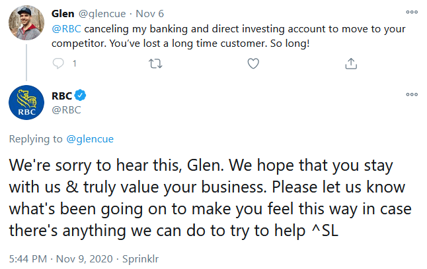
Task: Open the @glencue handle beside Glen's name
Action: [x=102, y=14]
